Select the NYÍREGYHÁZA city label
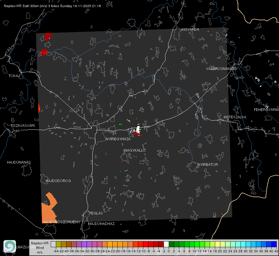 point(118,139)
